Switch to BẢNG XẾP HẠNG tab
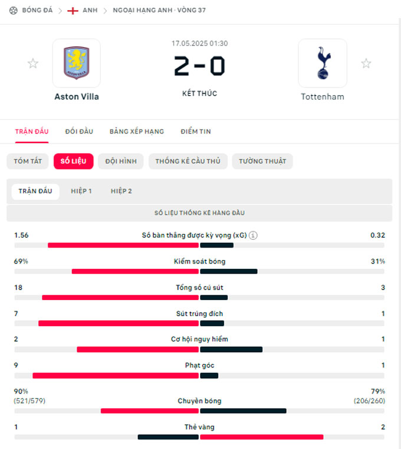401x449 pixels. pyautogui.click(x=137, y=131)
